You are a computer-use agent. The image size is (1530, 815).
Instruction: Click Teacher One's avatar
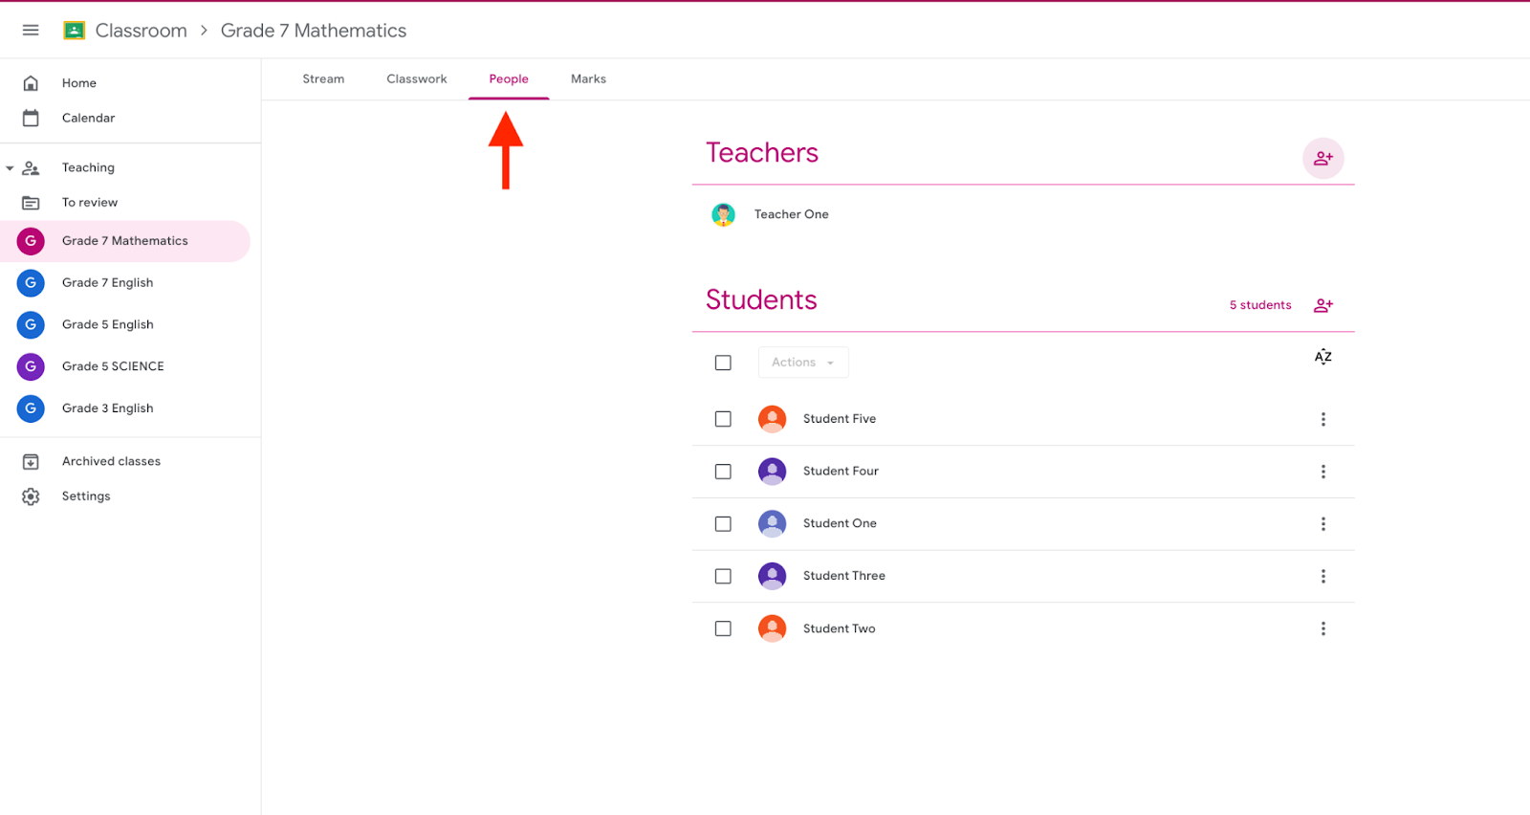724,214
